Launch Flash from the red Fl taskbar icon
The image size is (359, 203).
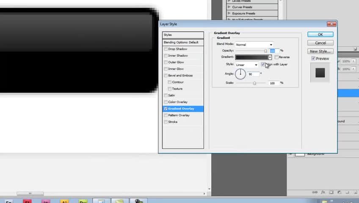click(27, 201)
